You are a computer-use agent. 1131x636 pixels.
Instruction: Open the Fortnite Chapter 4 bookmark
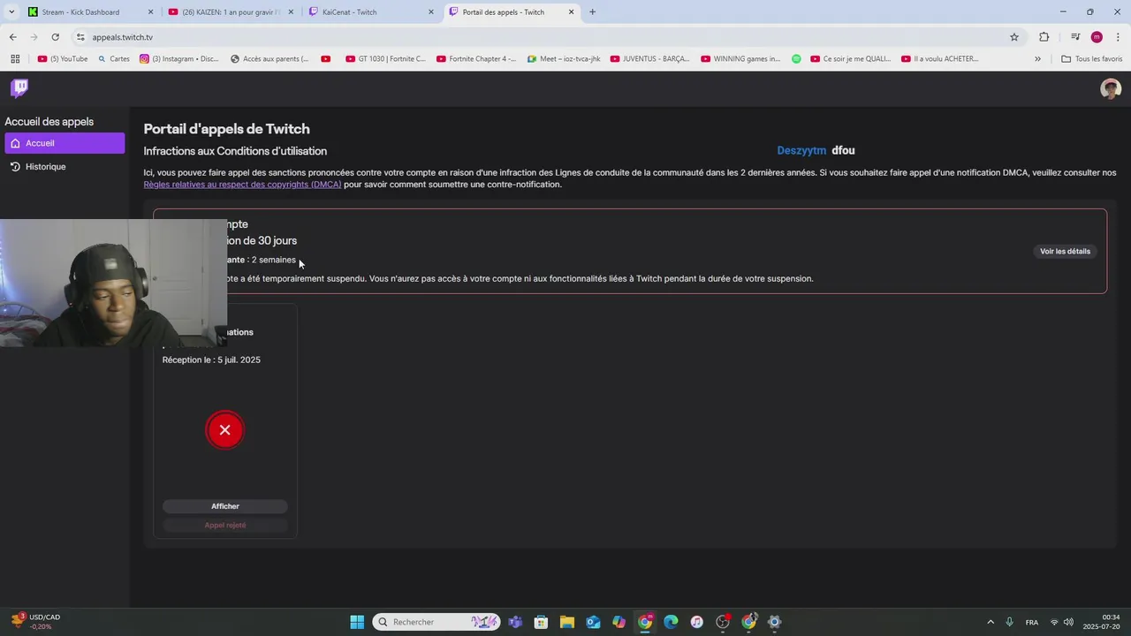[x=476, y=59]
